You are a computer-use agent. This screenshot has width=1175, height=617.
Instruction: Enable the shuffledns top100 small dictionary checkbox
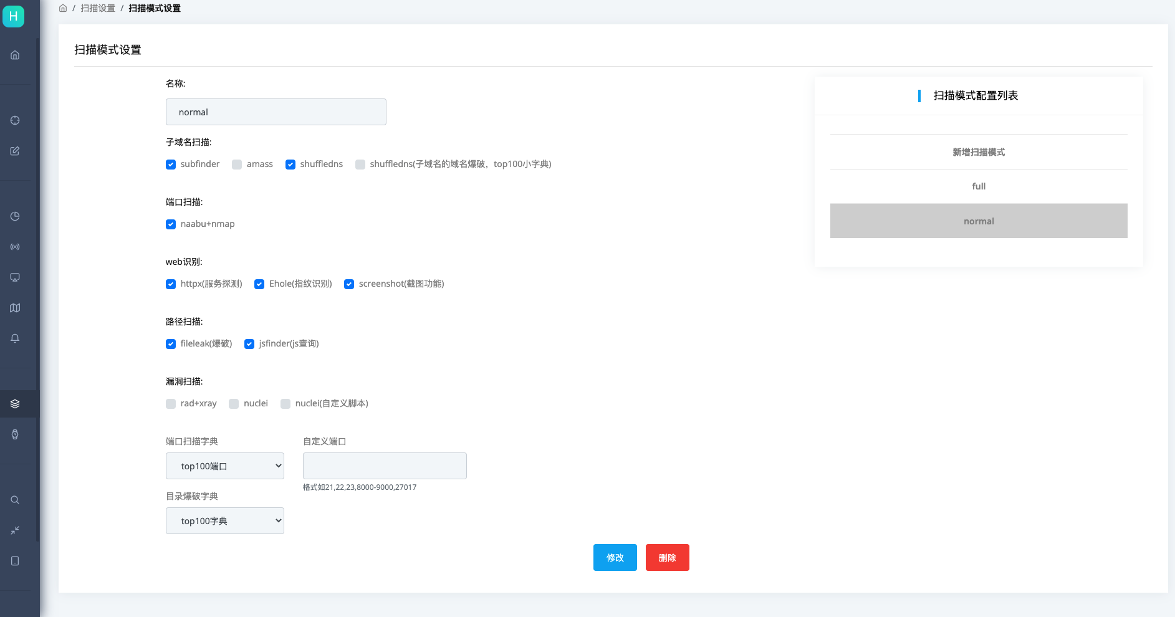click(x=360, y=165)
